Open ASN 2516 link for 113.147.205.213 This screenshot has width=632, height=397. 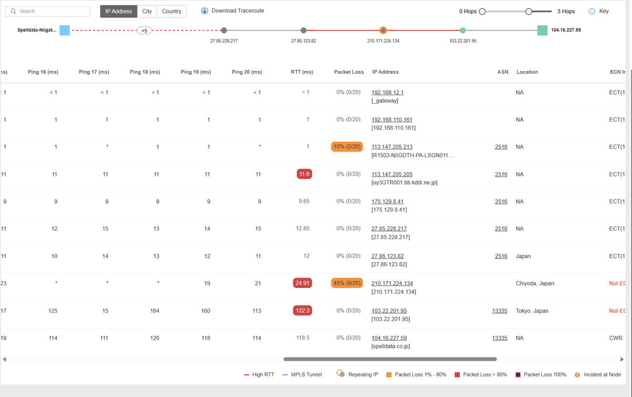[501, 147]
